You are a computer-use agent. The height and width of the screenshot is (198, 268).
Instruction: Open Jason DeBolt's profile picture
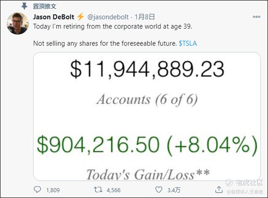coord(18,23)
